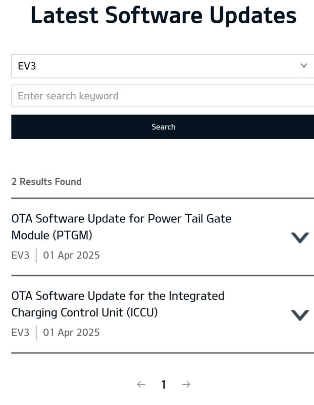Open the 'OTA Software Update for the Integrated' title
The height and width of the screenshot is (405, 314).
tap(118, 296)
